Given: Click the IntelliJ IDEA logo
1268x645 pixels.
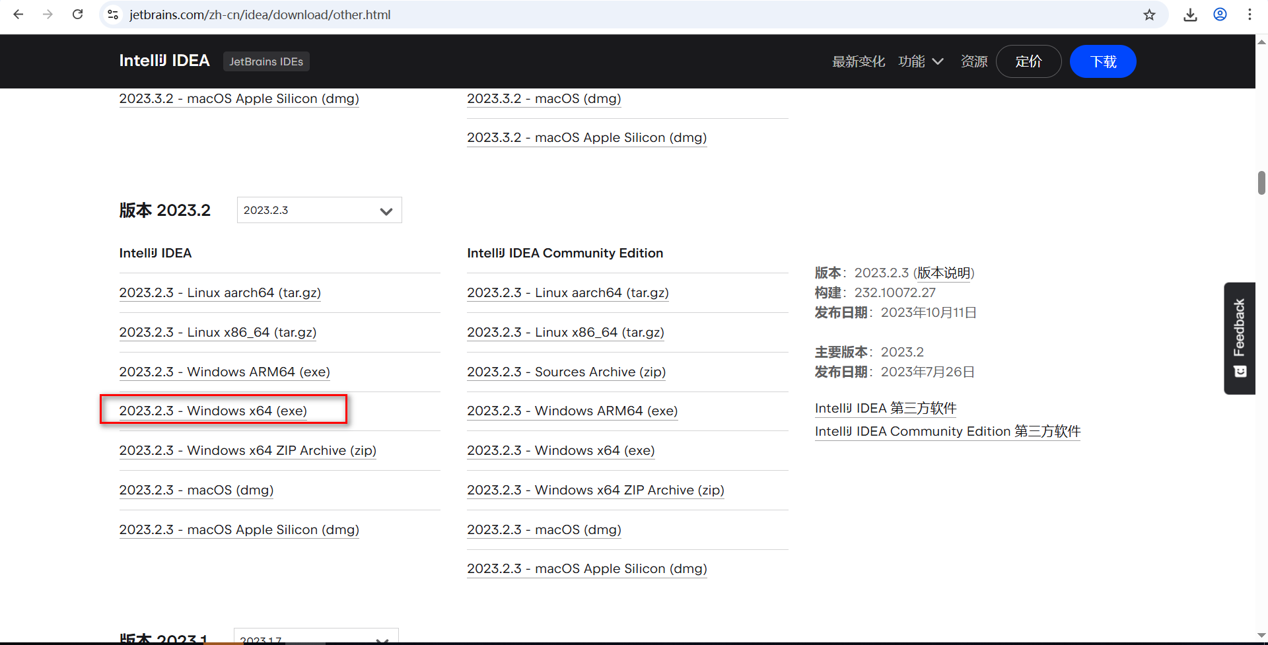Looking at the screenshot, I should [x=164, y=61].
